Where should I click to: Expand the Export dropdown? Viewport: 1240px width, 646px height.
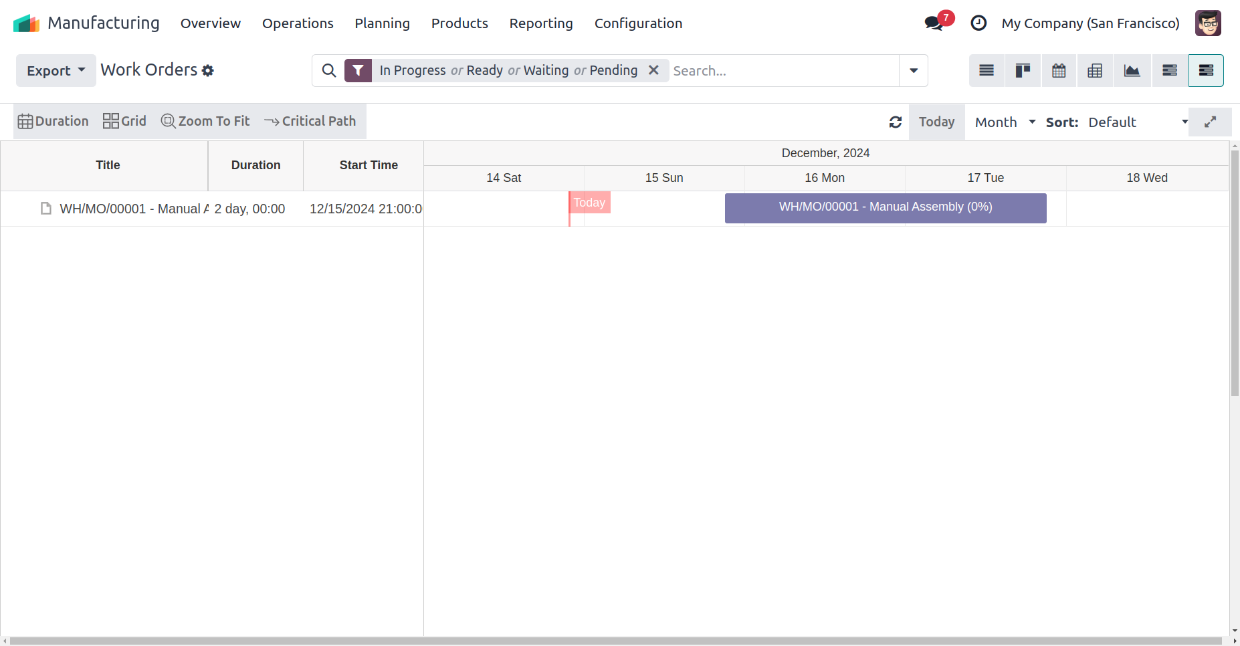(56, 71)
